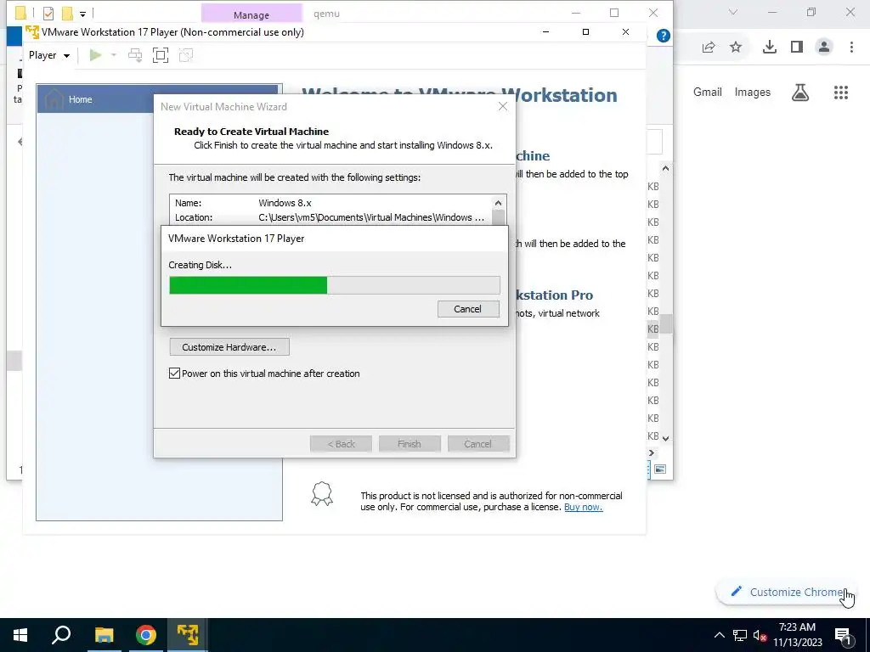Switch to large icons view in Explorer

tap(660, 469)
